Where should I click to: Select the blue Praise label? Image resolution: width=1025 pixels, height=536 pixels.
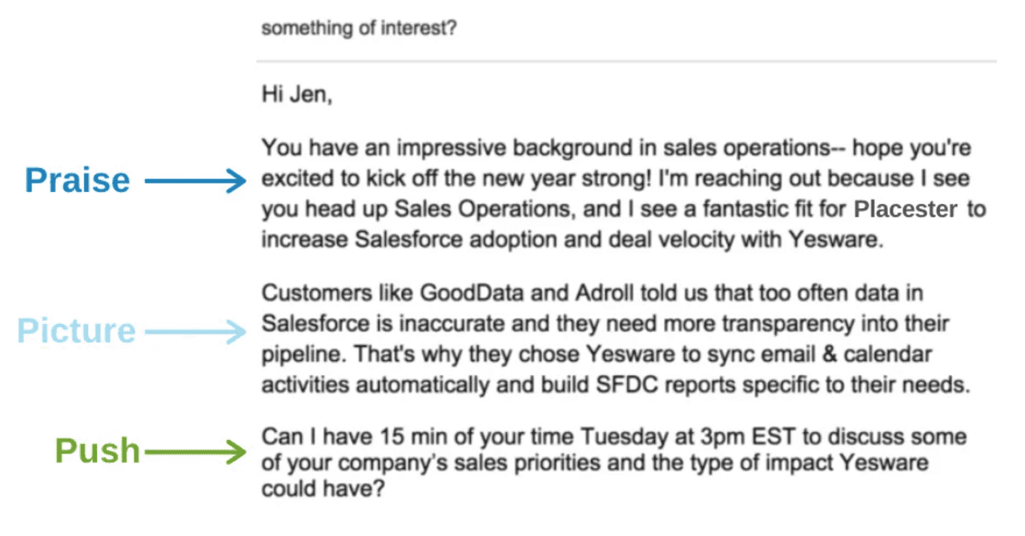(x=77, y=180)
